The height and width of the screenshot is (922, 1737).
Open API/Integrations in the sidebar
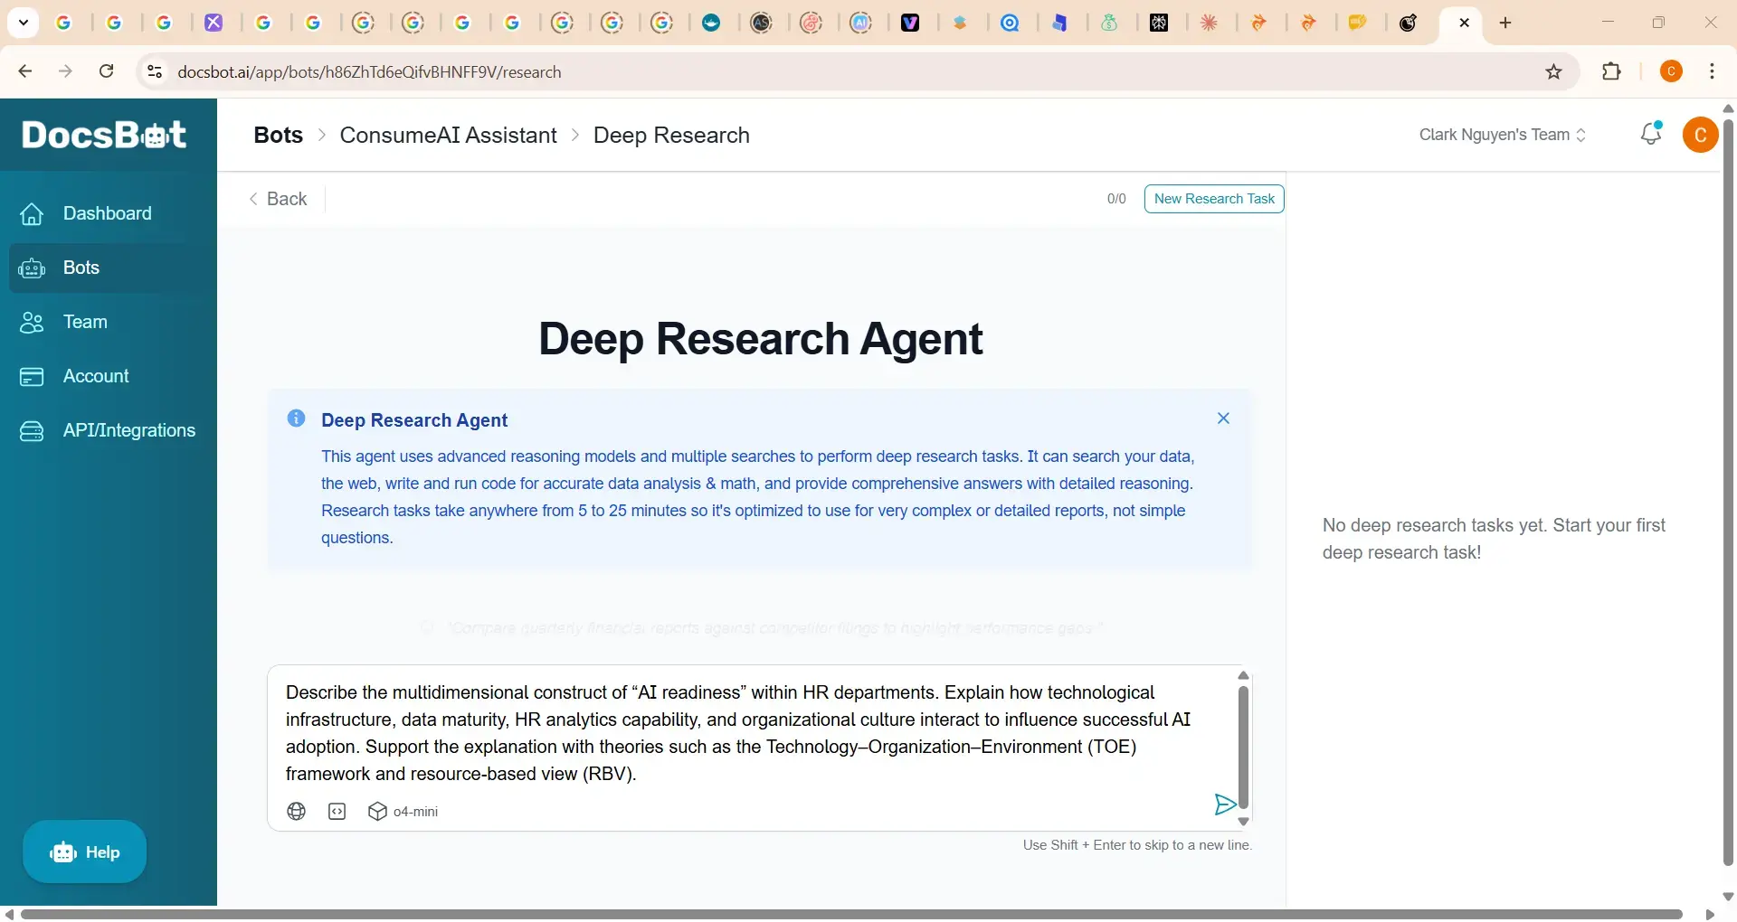click(x=128, y=430)
